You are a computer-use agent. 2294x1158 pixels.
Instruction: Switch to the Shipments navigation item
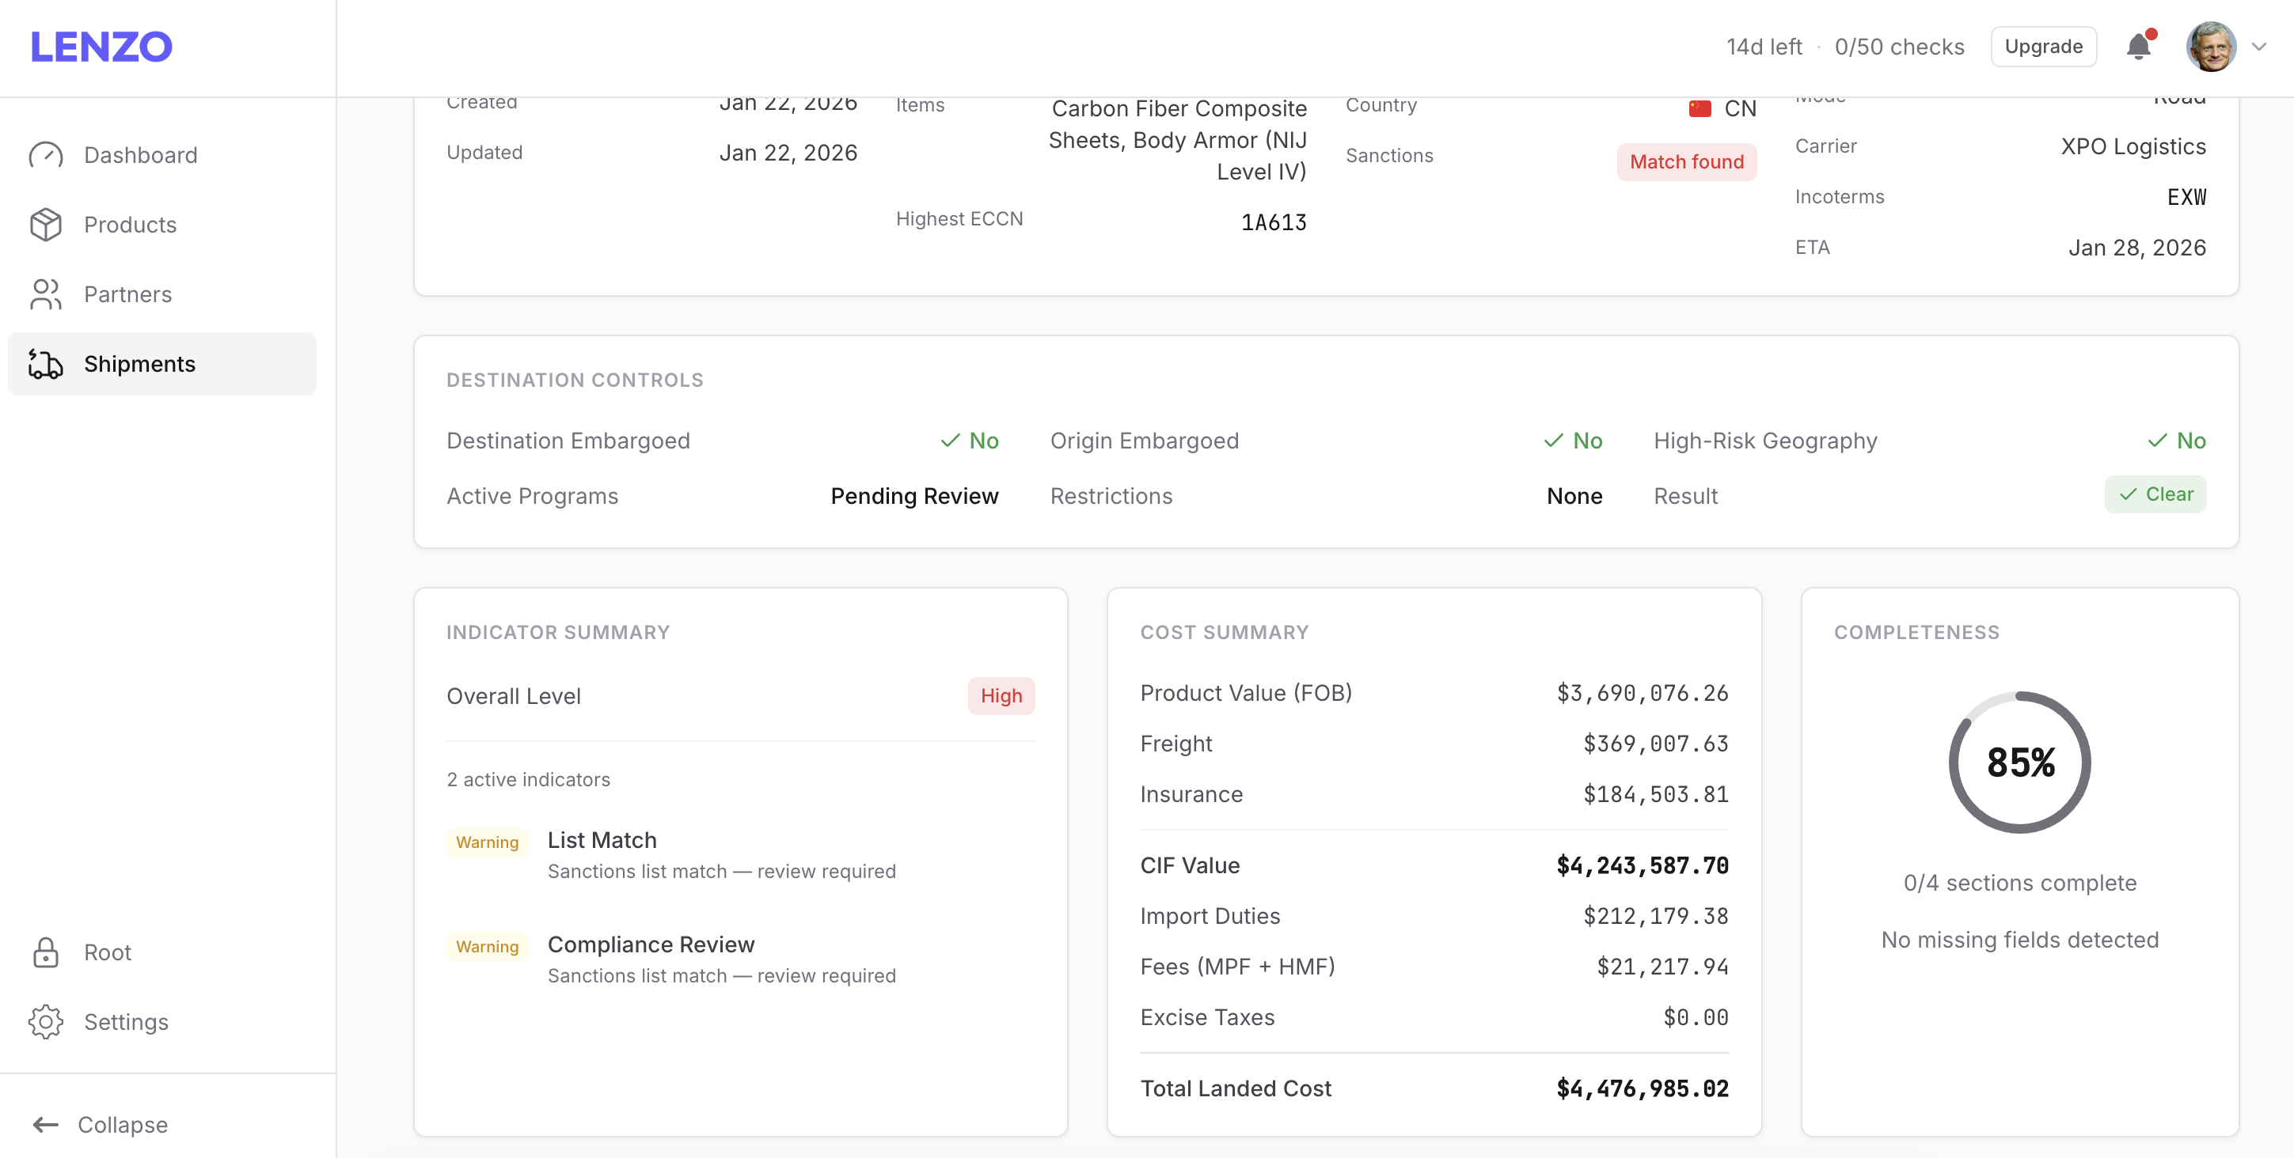140,363
